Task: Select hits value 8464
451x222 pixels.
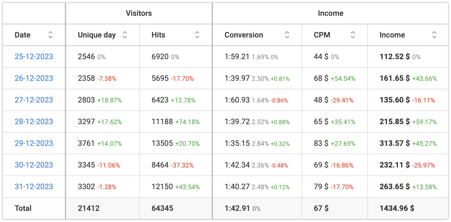Action: 160,165
